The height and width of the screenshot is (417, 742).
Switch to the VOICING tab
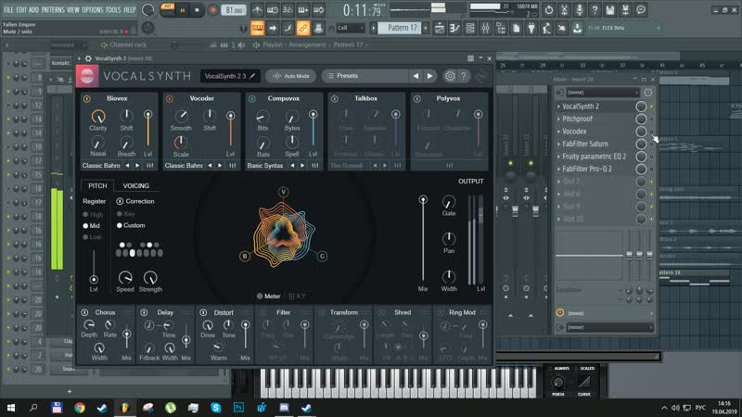click(136, 186)
